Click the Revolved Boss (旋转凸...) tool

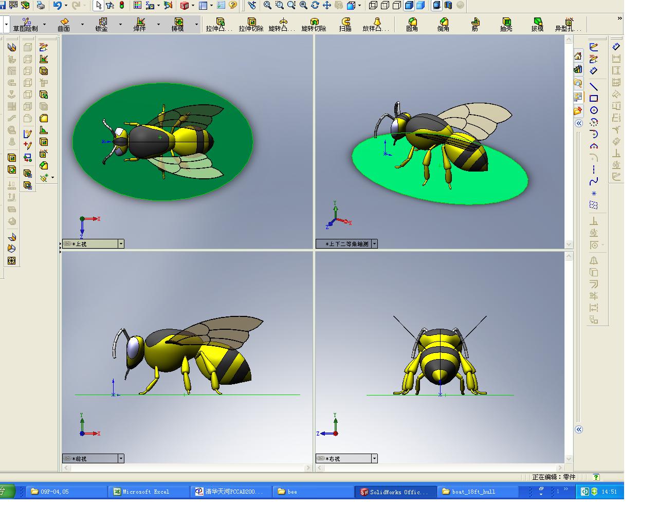tap(282, 25)
